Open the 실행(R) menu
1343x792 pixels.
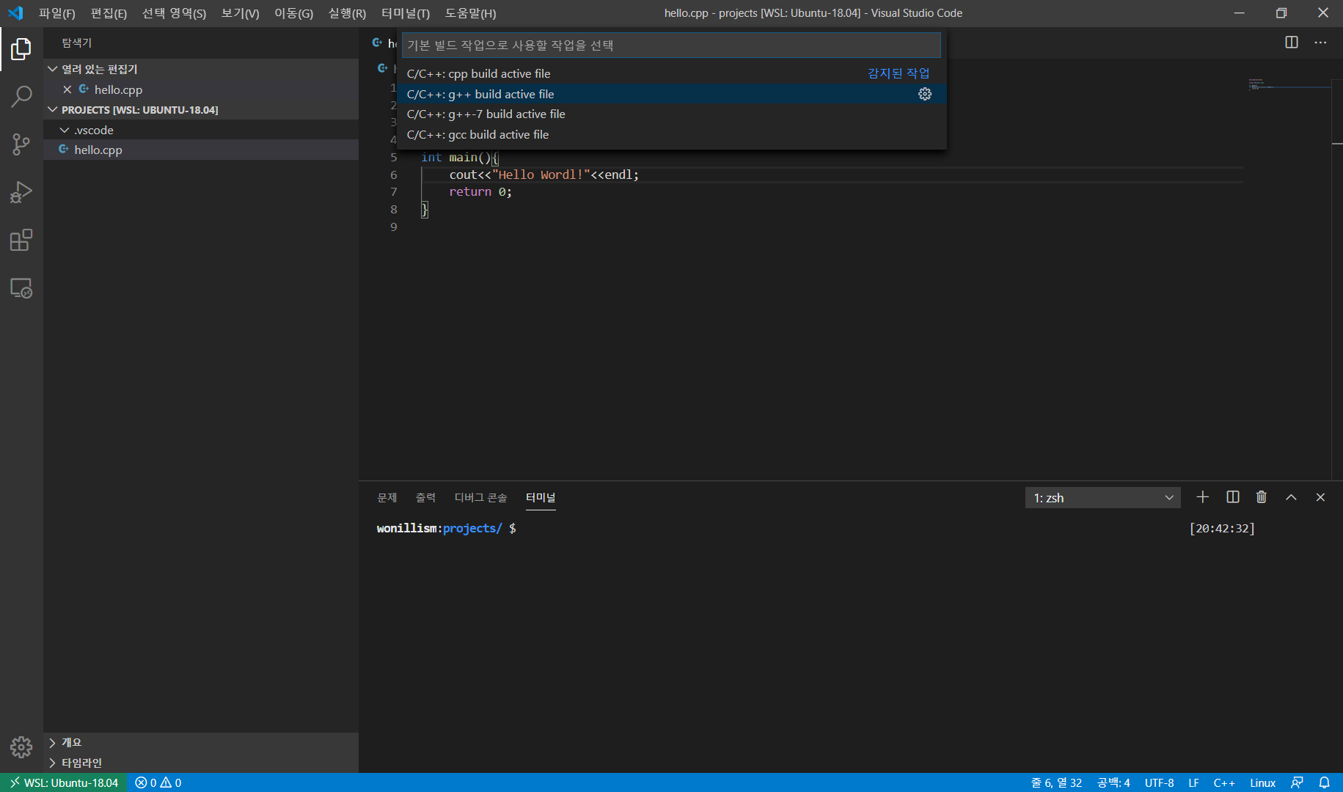point(347,13)
